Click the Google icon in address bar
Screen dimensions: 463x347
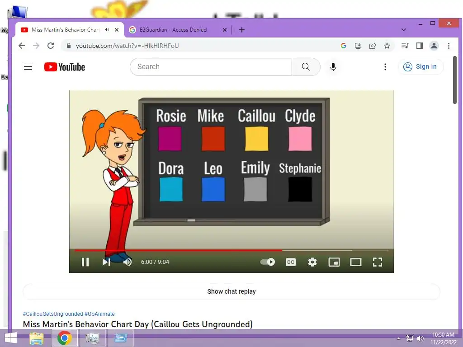pos(344,46)
